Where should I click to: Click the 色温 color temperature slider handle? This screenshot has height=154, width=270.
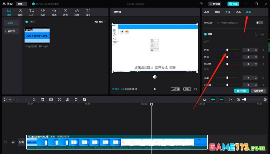(x=227, y=50)
